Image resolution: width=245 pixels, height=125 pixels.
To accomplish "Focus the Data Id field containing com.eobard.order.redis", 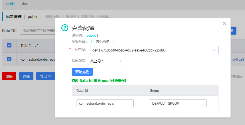I will tap(105, 103).
